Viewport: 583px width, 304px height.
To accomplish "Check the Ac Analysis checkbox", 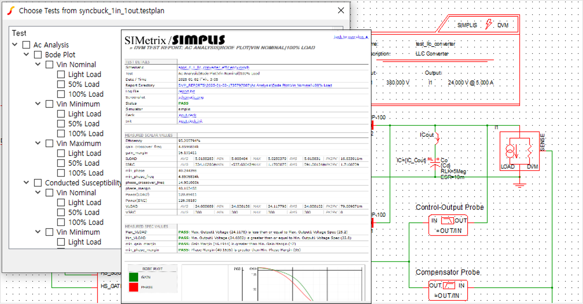I will pyautogui.click(x=27, y=45).
